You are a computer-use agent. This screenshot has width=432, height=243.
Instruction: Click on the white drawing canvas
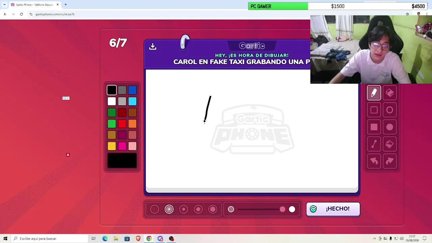(x=252, y=129)
